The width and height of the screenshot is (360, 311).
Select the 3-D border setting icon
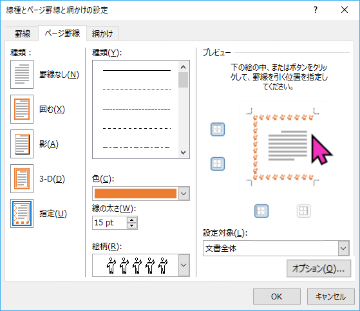pyautogui.click(x=22, y=179)
